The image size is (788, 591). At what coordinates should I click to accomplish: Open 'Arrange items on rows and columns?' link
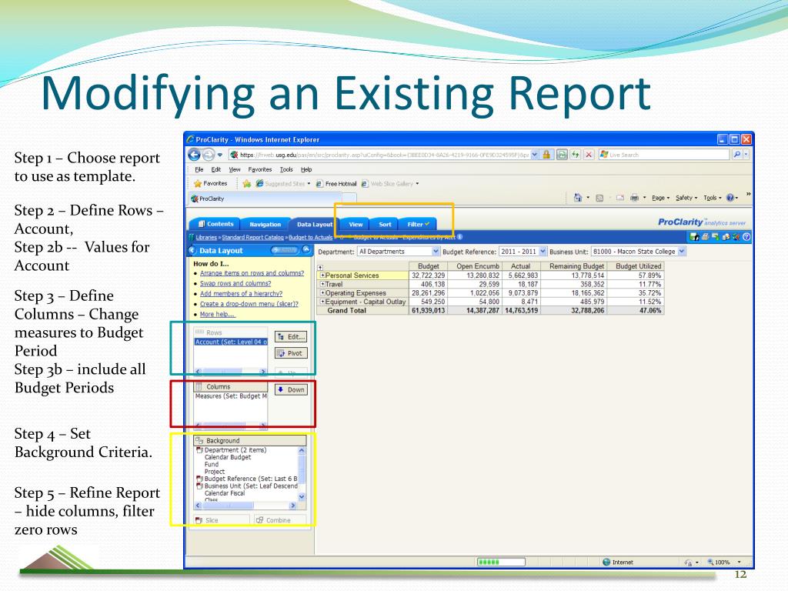252,273
